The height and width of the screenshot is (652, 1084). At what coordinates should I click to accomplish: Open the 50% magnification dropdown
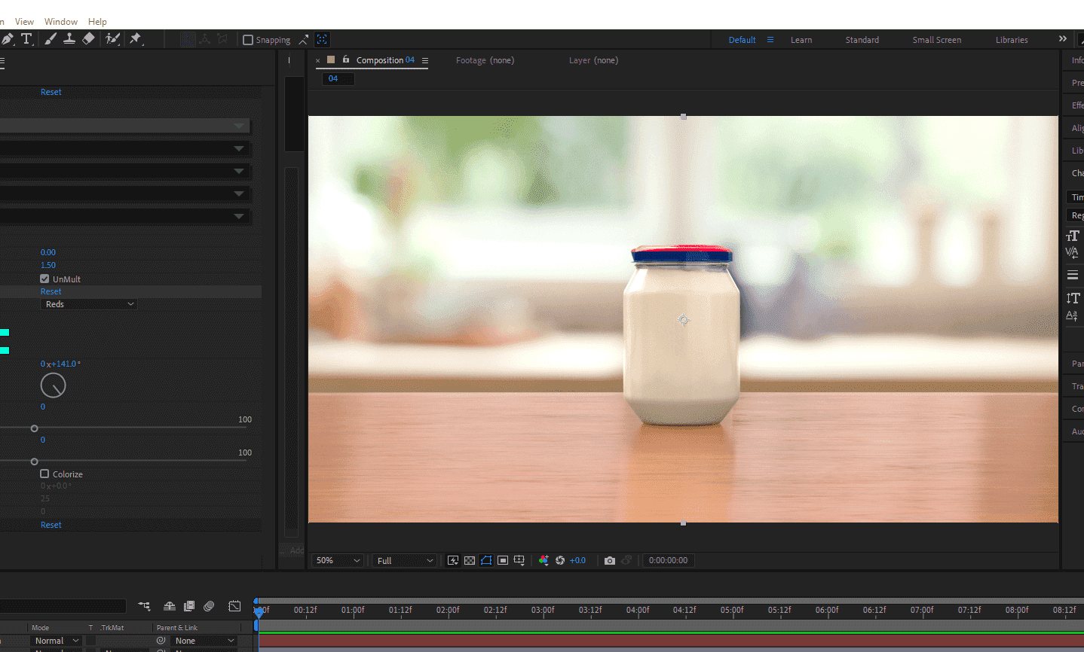(338, 561)
